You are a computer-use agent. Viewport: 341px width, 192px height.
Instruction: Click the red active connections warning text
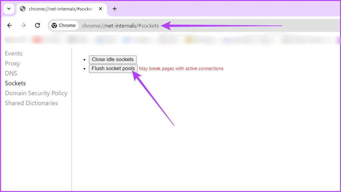pos(181,69)
